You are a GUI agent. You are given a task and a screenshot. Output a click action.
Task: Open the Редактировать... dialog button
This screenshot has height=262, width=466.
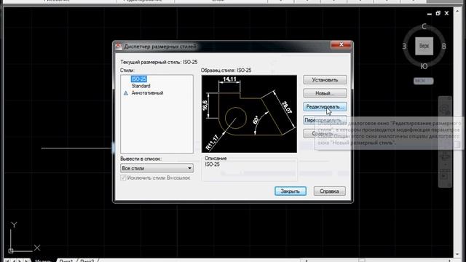[x=325, y=107]
